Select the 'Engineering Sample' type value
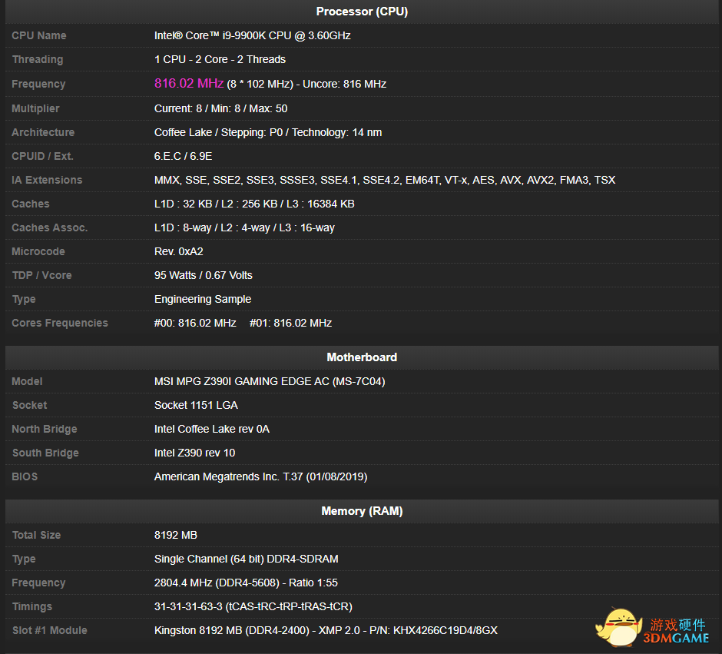Image resolution: width=722 pixels, height=654 pixels. [203, 300]
